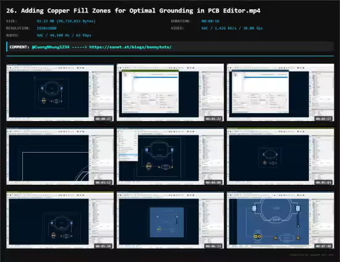Click the @CuongNhung1234 username in the comment
This screenshot has height=262, width=340.
pos(51,47)
